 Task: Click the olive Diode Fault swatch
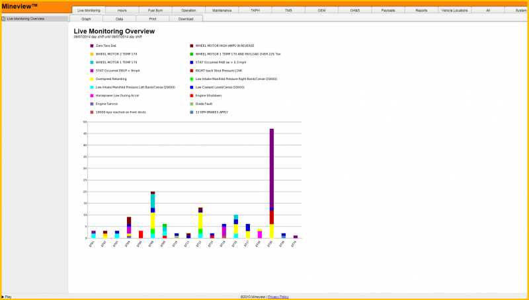click(x=192, y=104)
